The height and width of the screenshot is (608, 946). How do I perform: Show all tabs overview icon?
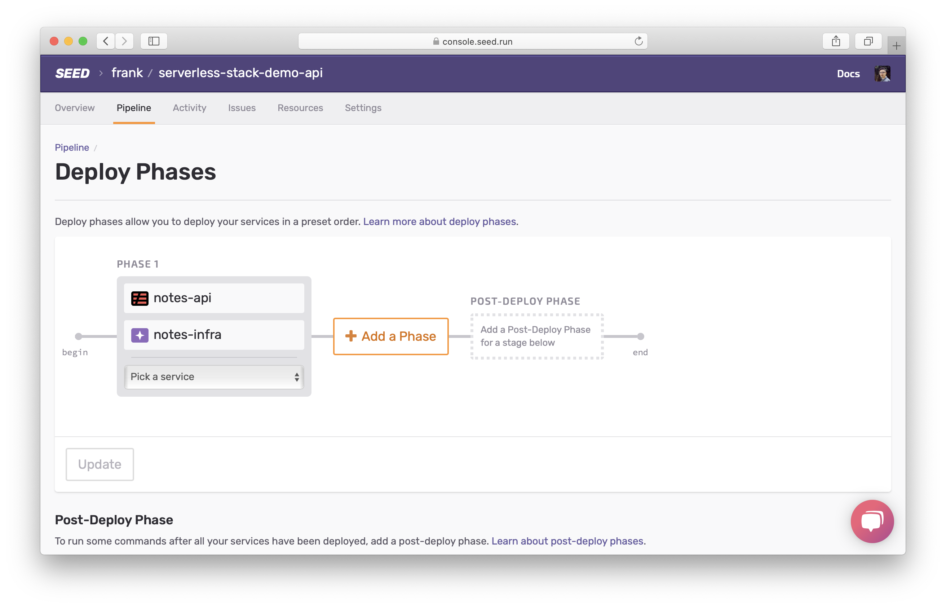(x=868, y=41)
